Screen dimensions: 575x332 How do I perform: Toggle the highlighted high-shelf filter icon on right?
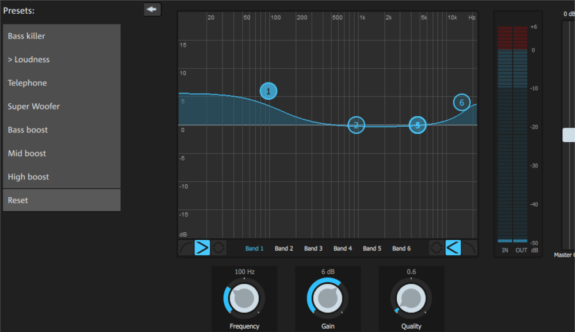coord(453,248)
